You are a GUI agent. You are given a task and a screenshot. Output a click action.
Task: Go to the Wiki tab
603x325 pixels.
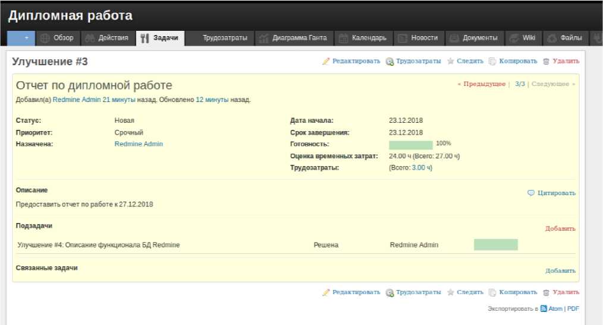(523, 38)
